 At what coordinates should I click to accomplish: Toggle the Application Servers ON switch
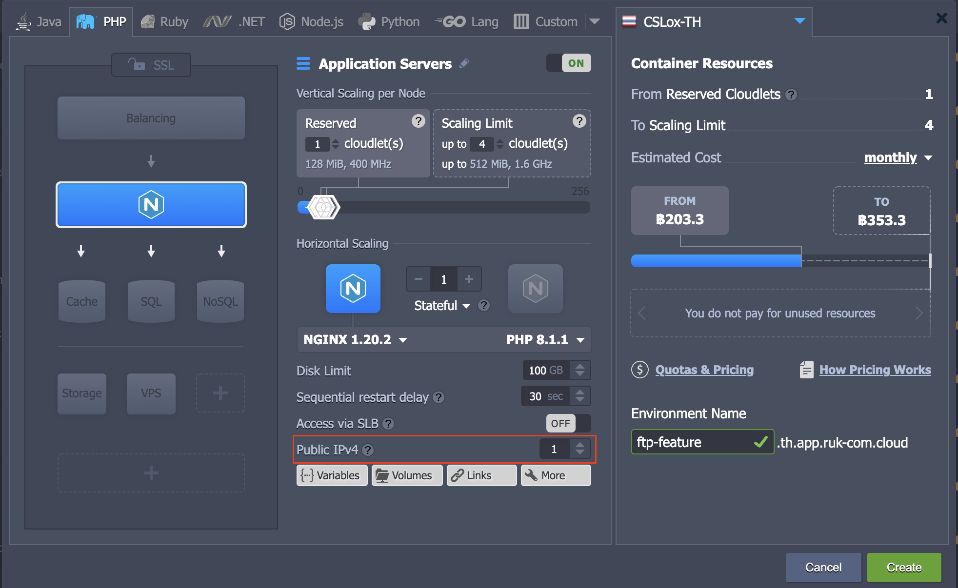point(569,63)
